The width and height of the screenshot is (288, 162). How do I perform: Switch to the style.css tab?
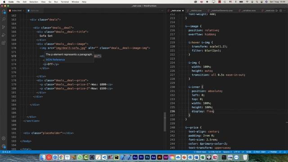[x=34, y=11]
